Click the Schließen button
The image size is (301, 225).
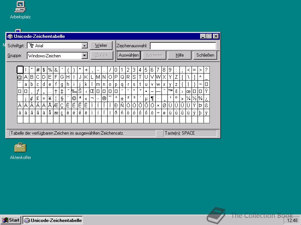click(x=205, y=55)
